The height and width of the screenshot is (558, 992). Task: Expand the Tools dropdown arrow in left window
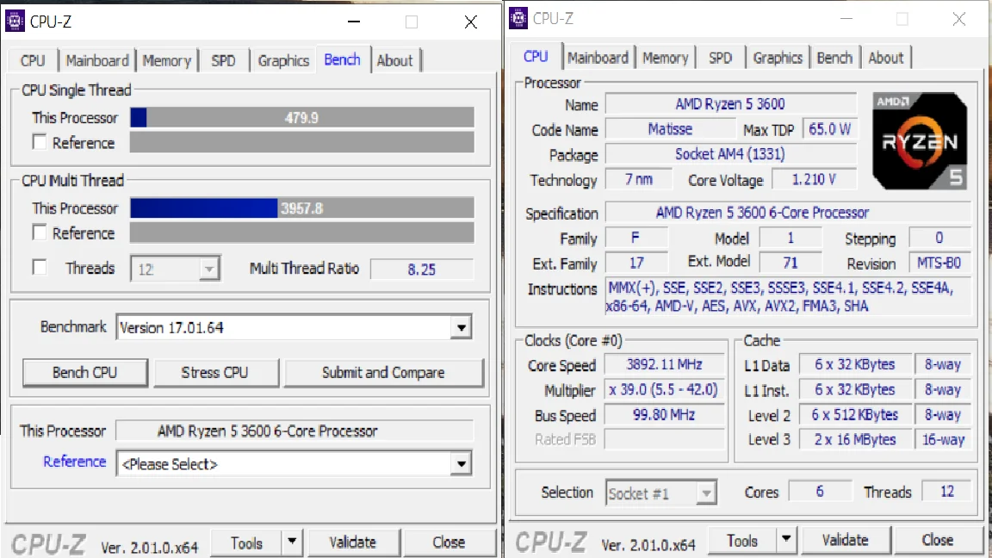pyautogui.click(x=292, y=542)
